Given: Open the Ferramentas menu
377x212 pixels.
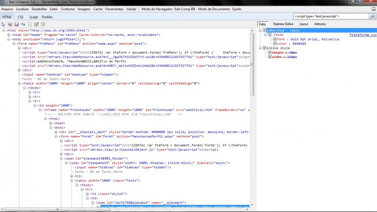Looking at the screenshot, I should click(114, 9).
